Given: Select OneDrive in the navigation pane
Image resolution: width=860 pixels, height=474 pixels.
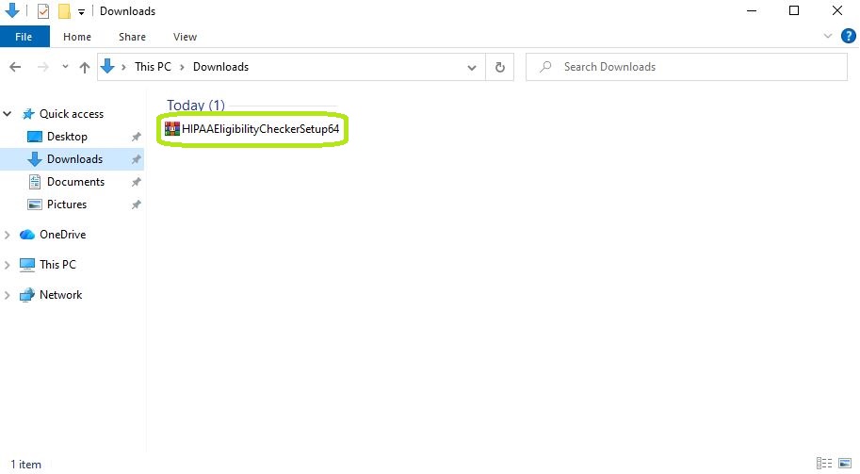Looking at the screenshot, I should (x=62, y=235).
